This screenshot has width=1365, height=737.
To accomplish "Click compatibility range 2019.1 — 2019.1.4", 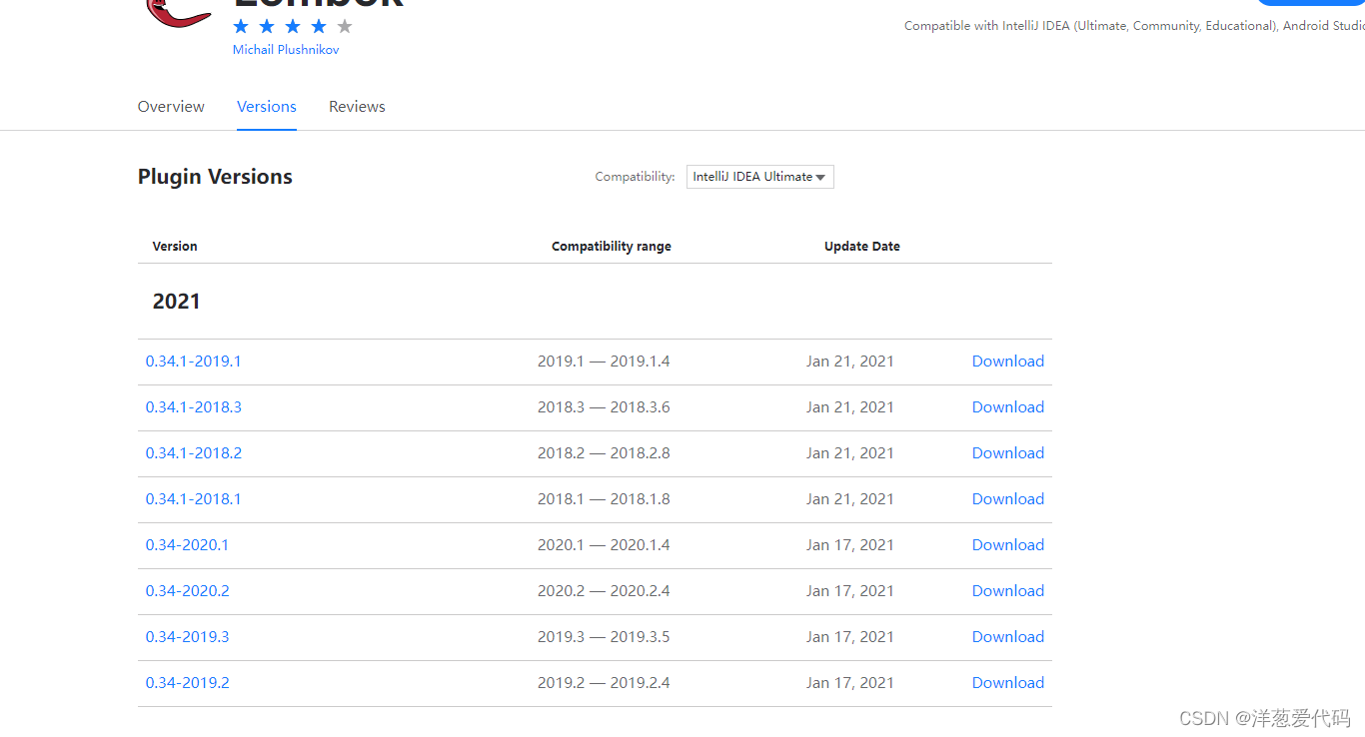I will (x=604, y=362).
